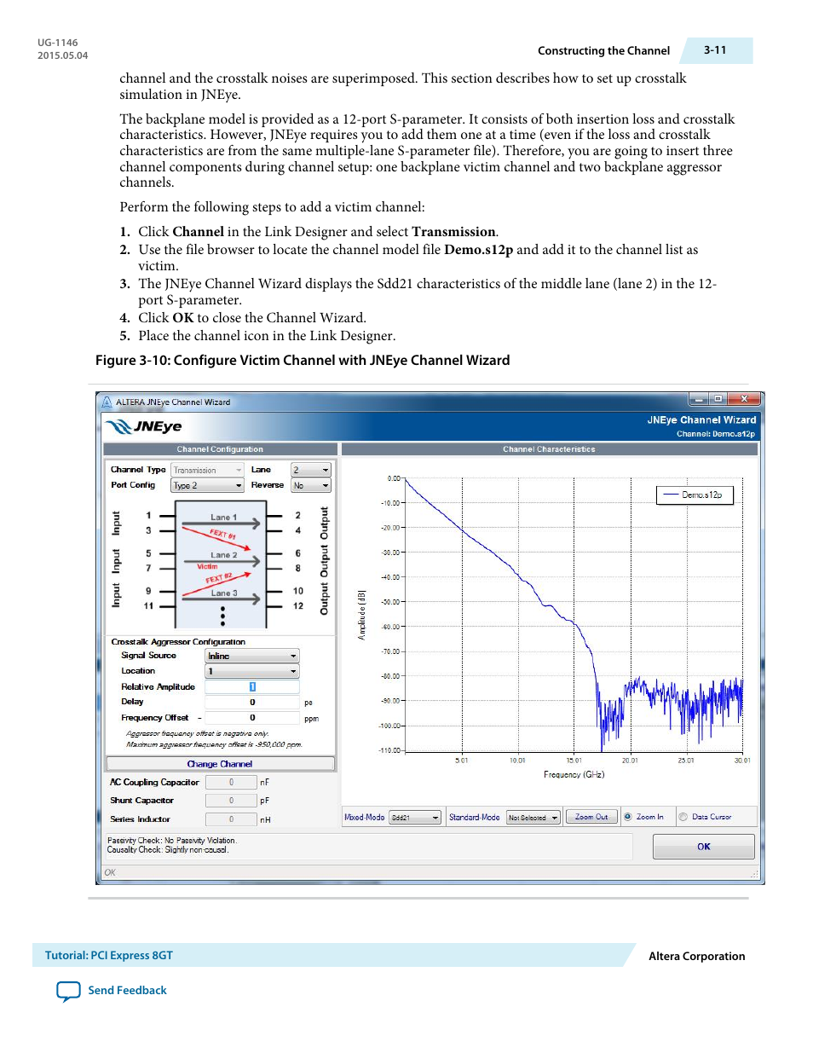Click the Altera icon in the wizard title bar
The height and width of the screenshot is (1053, 813).
pyautogui.click(x=107, y=402)
